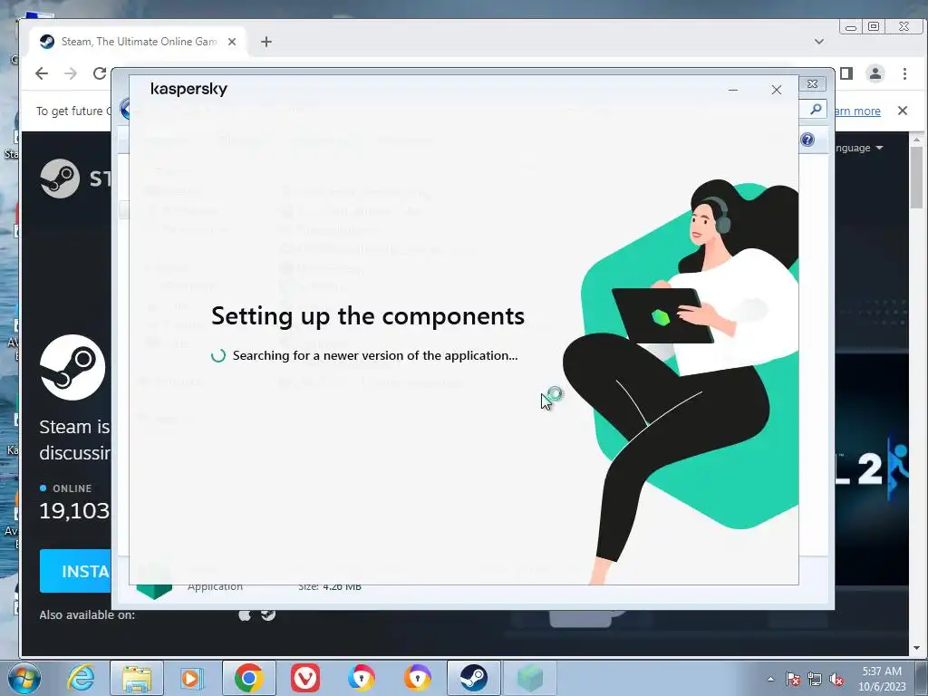Open the Steam language dropdown
This screenshot has height=696, width=928.
(x=860, y=148)
